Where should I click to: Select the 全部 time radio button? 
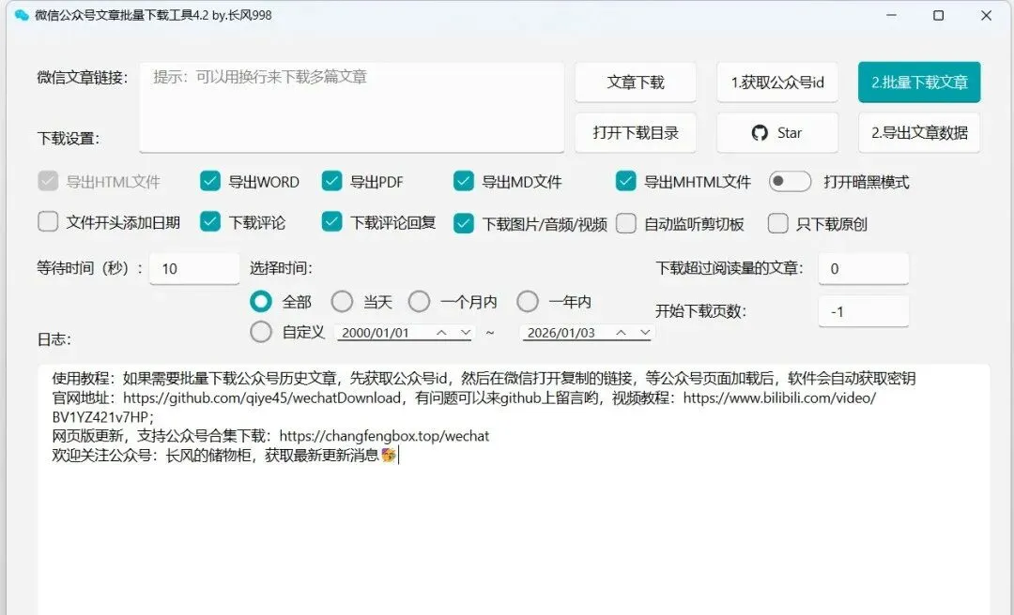(x=261, y=301)
